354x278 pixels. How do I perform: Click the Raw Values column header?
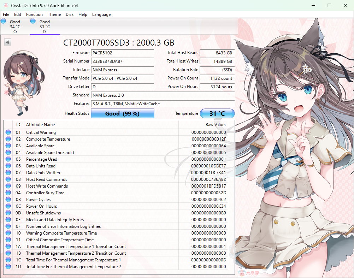coord(203,125)
